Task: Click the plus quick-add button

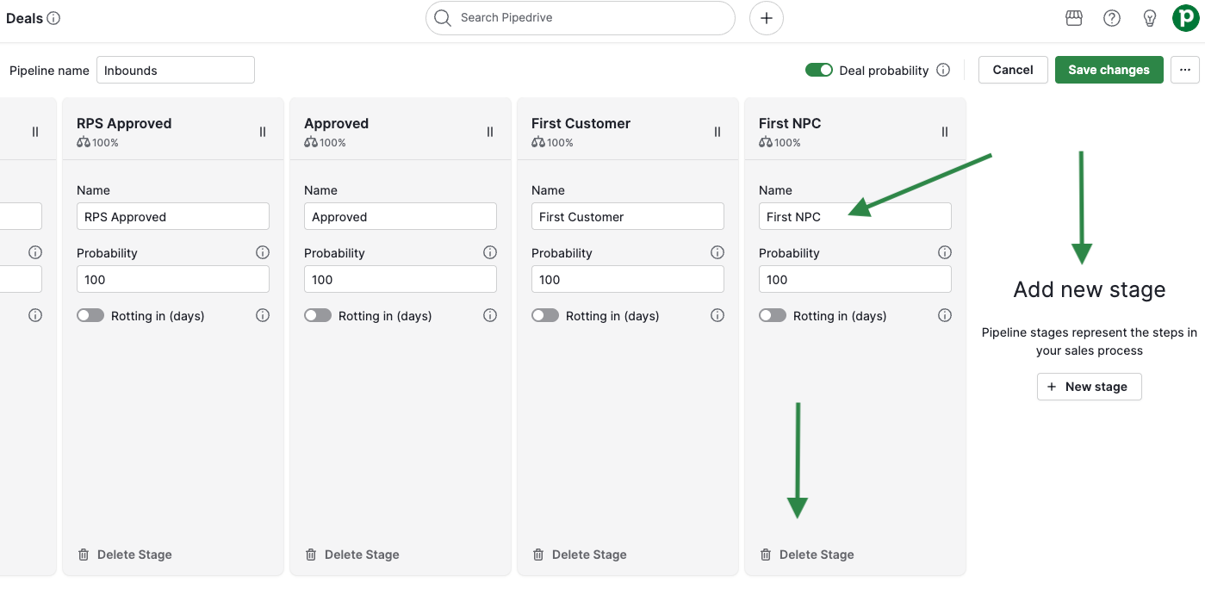Action: 766,18
